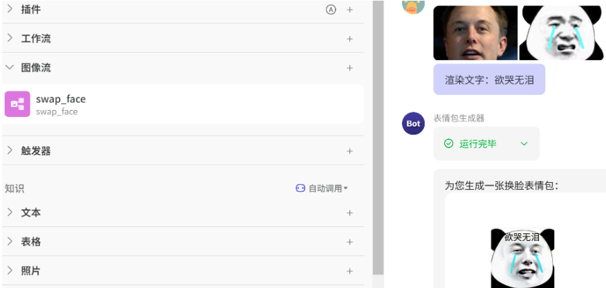The height and width of the screenshot is (288, 606).
Task: Click the auto-add 'A' icon beside 插件
Action: [x=331, y=10]
